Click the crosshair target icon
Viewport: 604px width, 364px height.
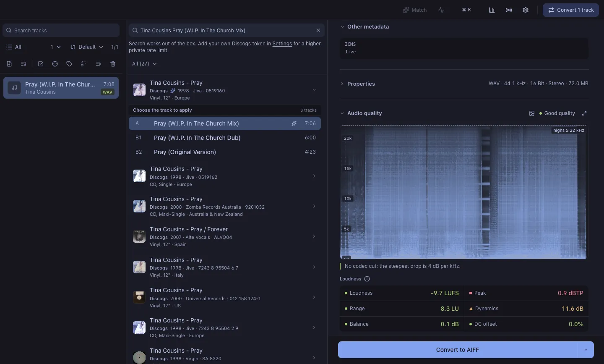pos(55,64)
